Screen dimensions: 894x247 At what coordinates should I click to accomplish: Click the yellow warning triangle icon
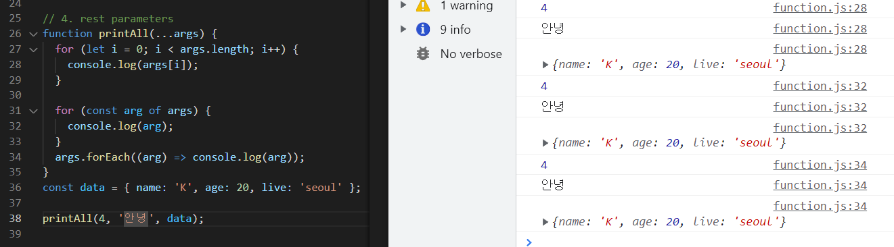pos(424,5)
